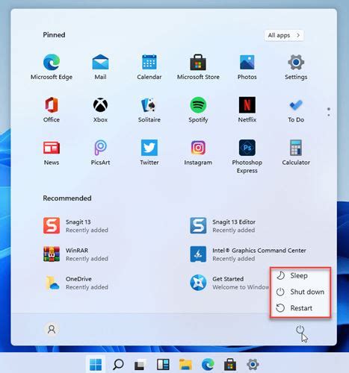Open WinRAR from Recommended
349x373 pixels.
click(76, 254)
